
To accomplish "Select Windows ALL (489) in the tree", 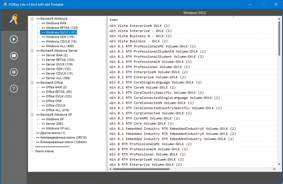I will coord(58,46).
